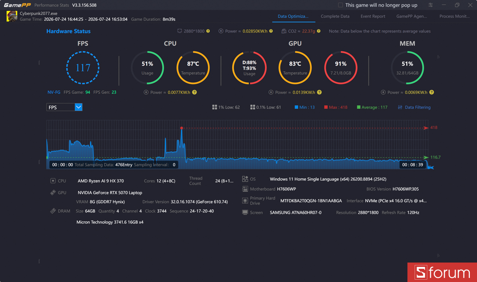Viewport: 477px width, 282px height.
Task: Click the power icon under CPU gauges
Action: click(x=146, y=92)
